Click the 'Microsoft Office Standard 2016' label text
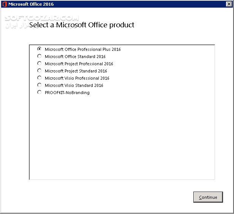 [x=75, y=57]
